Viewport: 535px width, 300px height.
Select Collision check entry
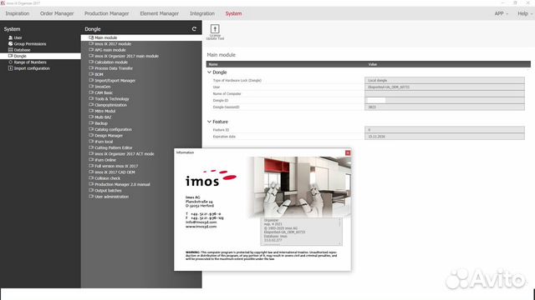tap(107, 178)
